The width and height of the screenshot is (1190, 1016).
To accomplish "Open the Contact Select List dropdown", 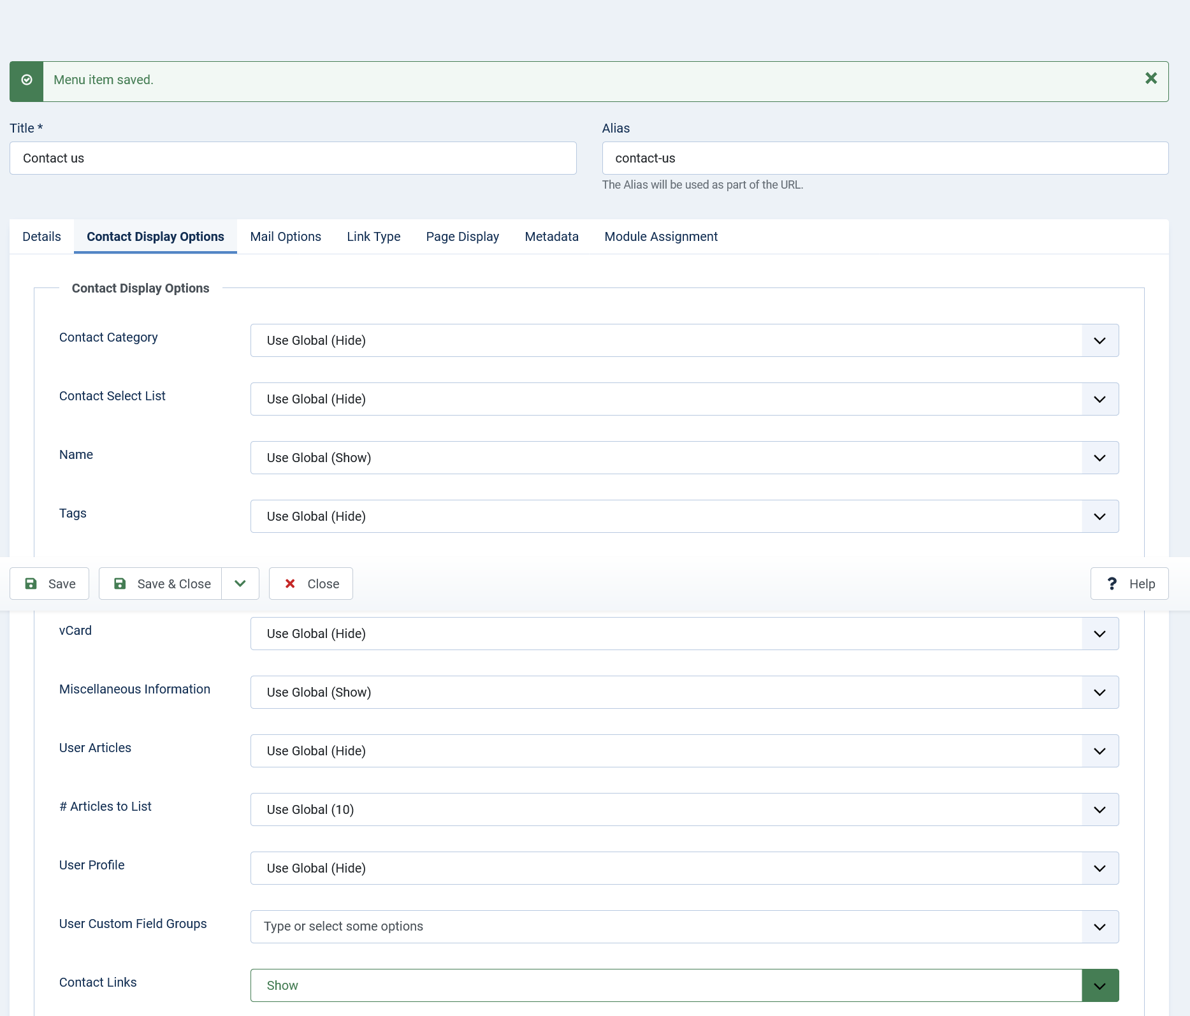I will [x=684, y=399].
